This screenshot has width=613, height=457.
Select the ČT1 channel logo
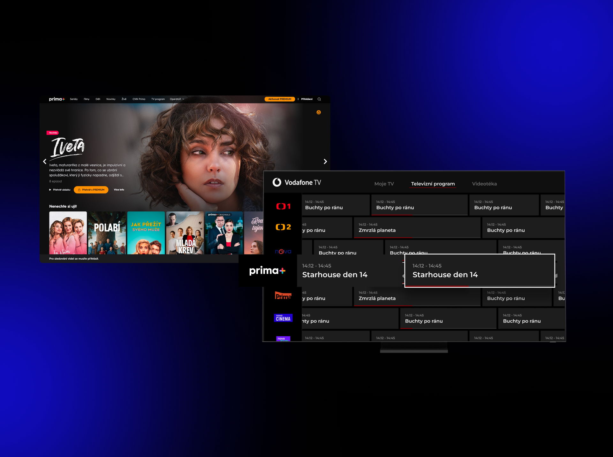click(x=283, y=206)
